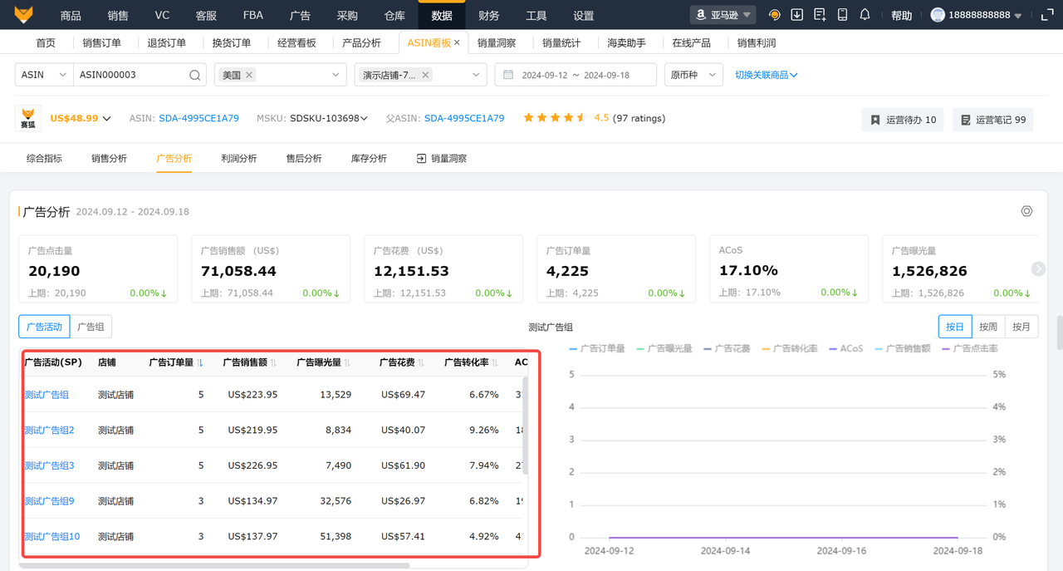Click the search icon in ASIN field

point(194,75)
